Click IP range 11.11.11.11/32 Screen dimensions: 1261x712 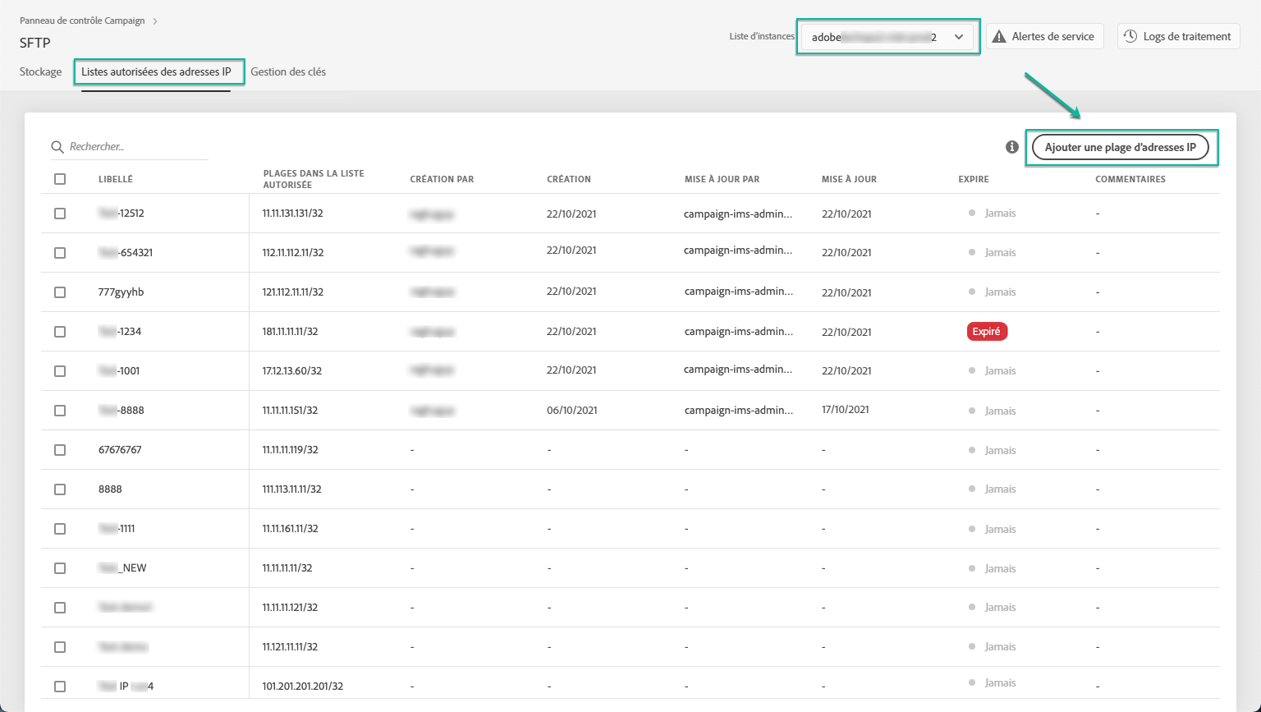tap(287, 568)
